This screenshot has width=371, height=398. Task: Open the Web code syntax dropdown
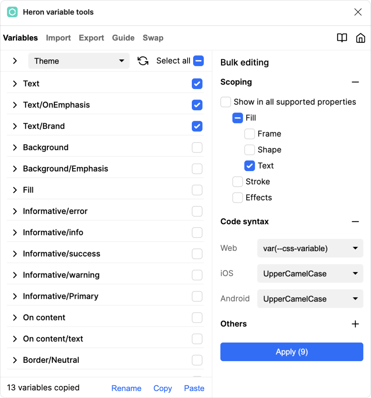pyautogui.click(x=310, y=248)
